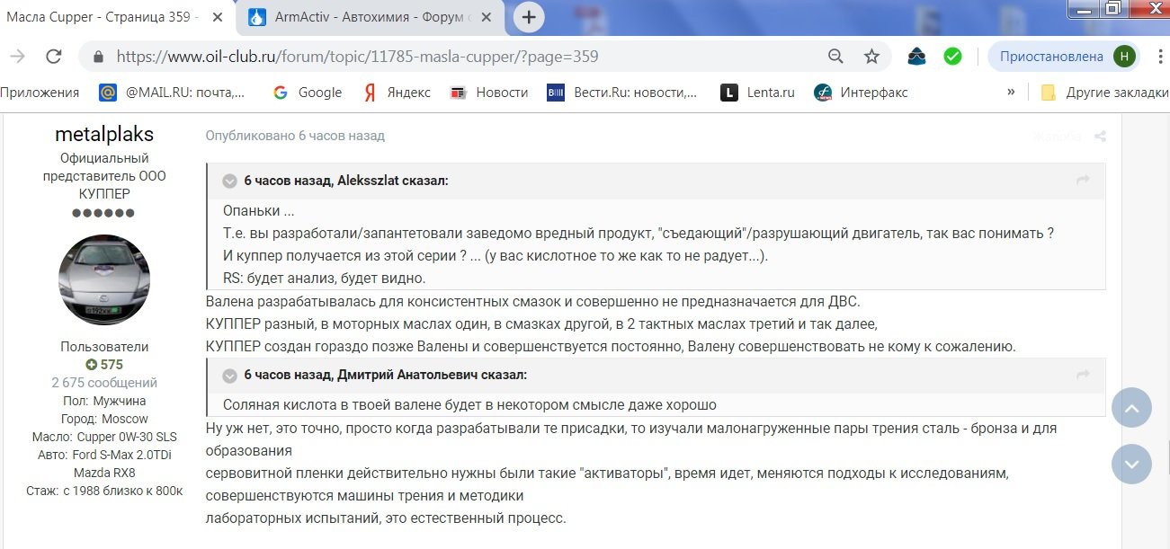This screenshot has width=1170, height=549.
Task: Open the green checkmark extension
Action: click(952, 57)
